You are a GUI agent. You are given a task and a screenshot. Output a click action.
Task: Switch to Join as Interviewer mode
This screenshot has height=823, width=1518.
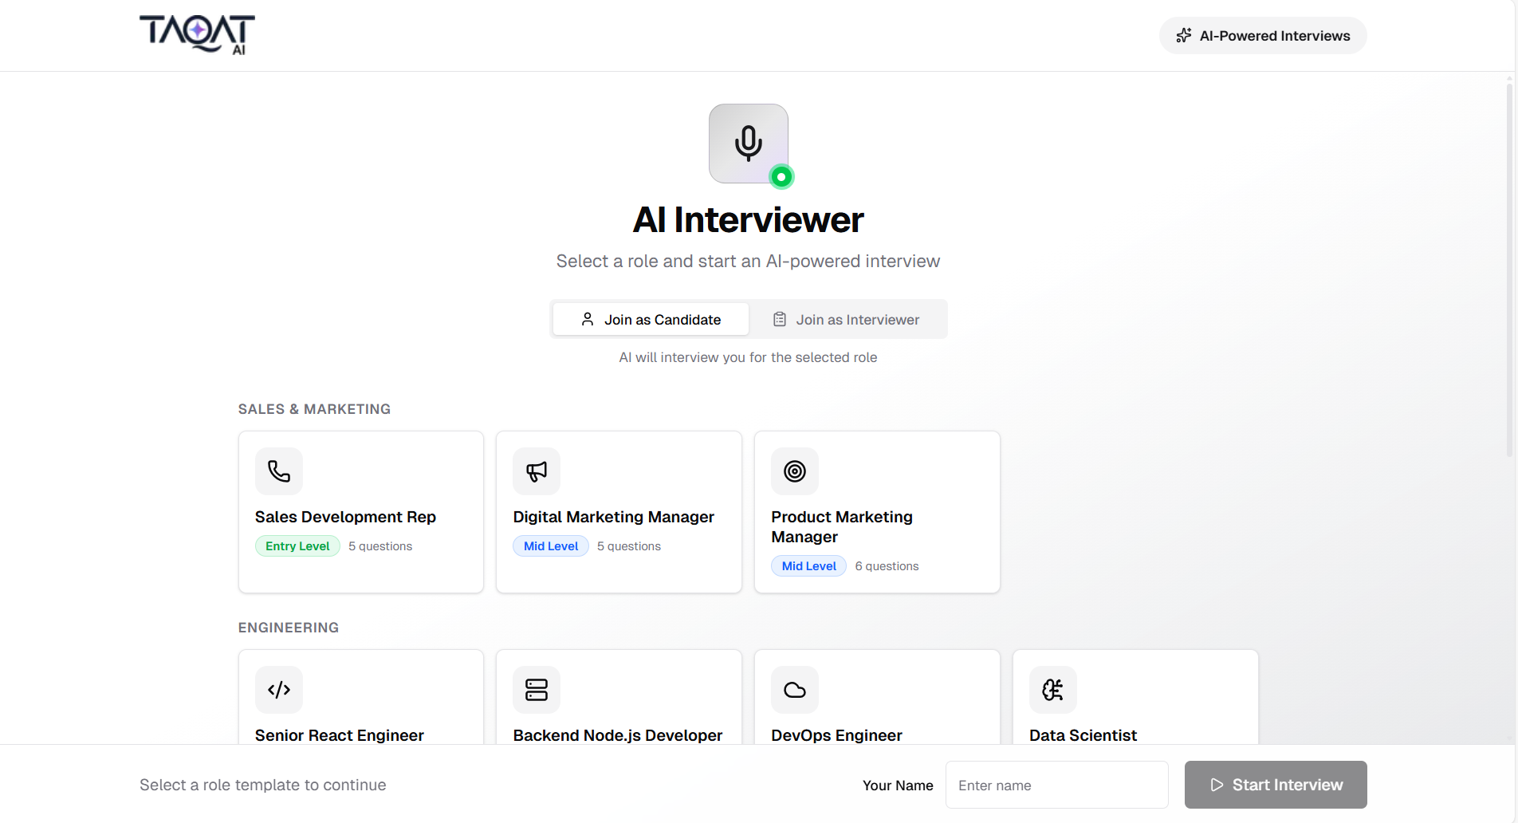(x=847, y=319)
